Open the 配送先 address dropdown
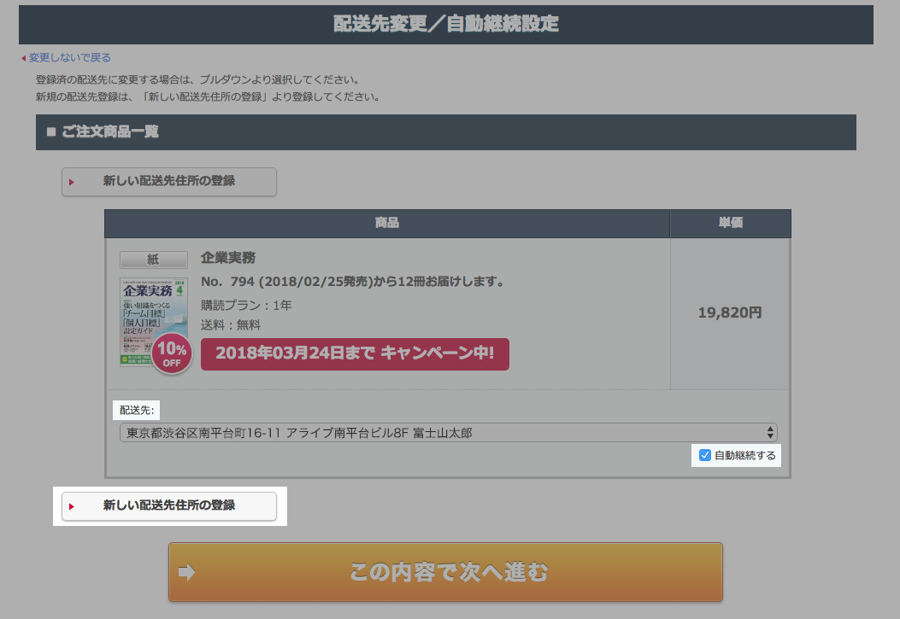Viewport: 900px width, 619px height. [448, 433]
